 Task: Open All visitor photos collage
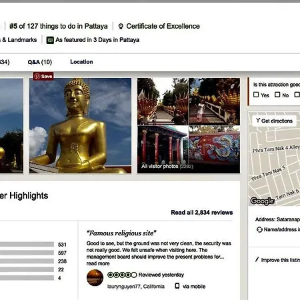coord(189,125)
